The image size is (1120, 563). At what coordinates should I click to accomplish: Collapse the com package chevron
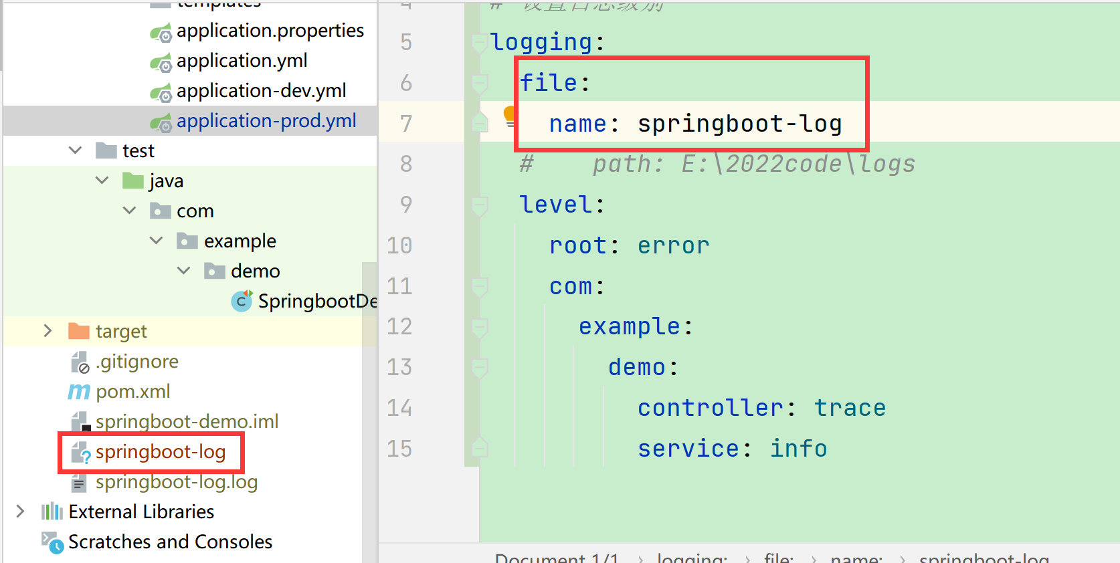point(130,211)
